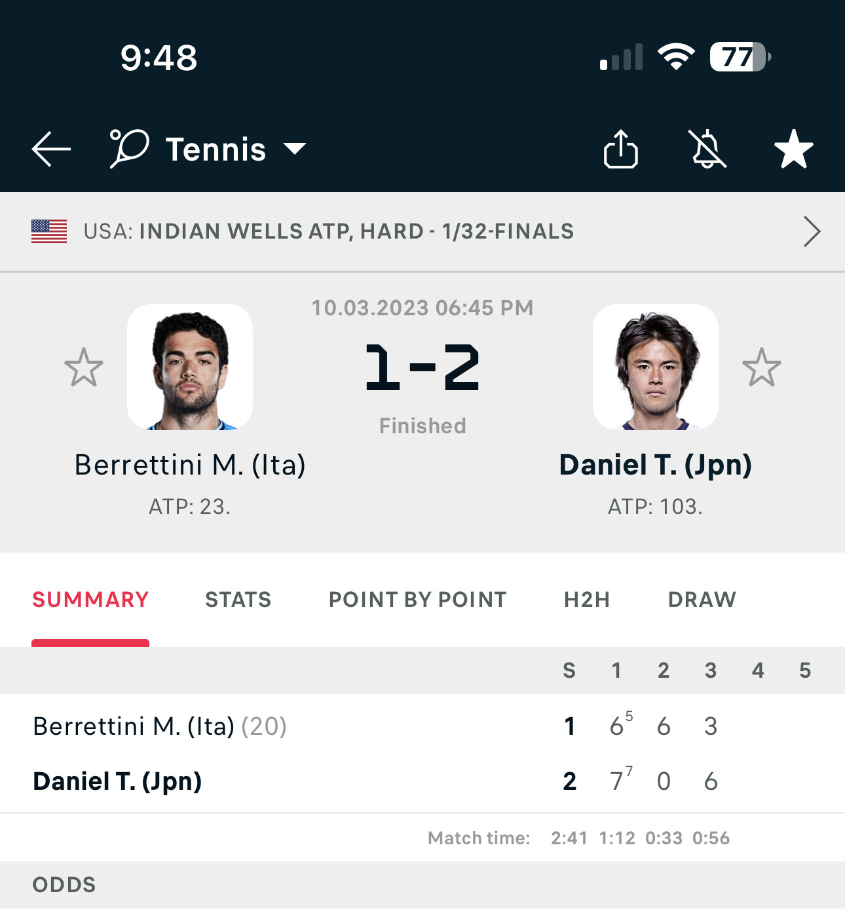Tap the tennis racket sport icon

coord(129,148)
